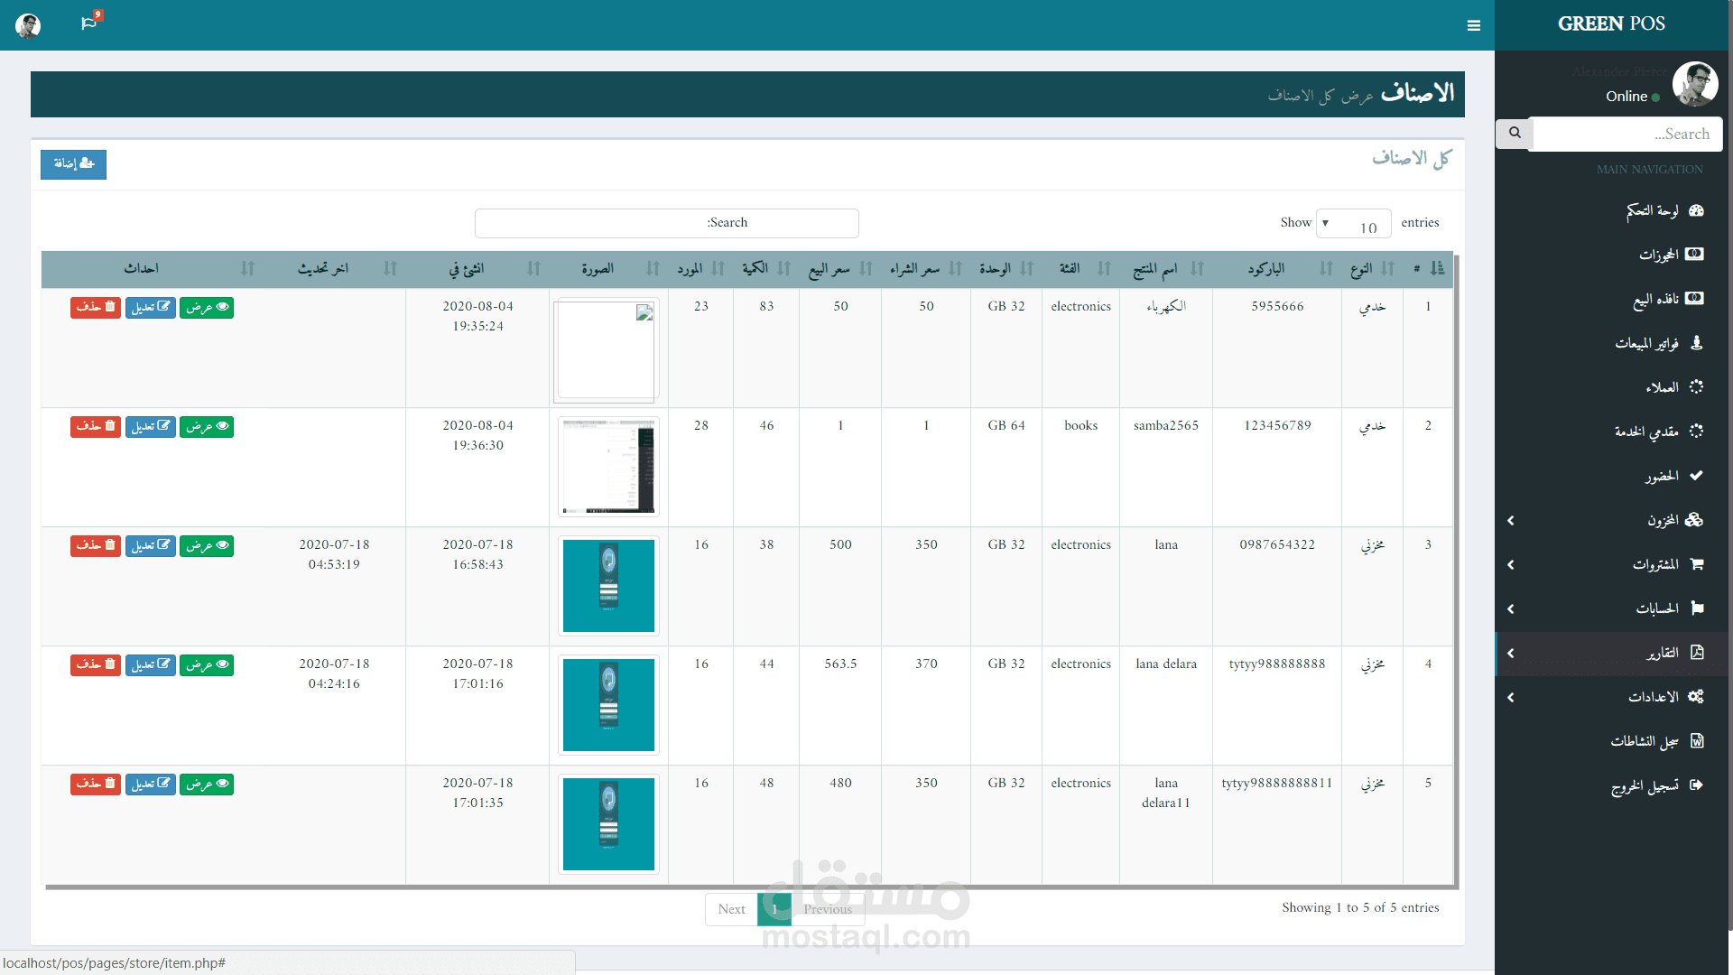Viewport: 1733px width, 975px height.
Task: Expand the inventory menu chevron
Action: tap(1511, 521)
